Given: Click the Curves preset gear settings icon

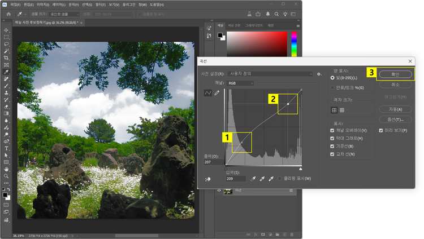Looking at the screenshot, I should click(319, 74).
